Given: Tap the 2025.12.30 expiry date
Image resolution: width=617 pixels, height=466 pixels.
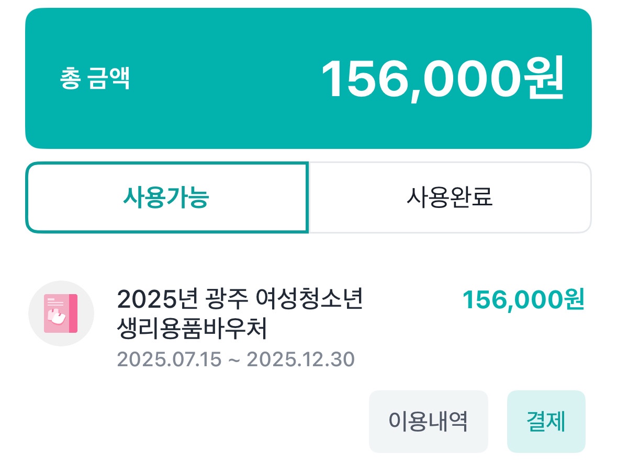Looking at the screenshot, I should [x=300, y=359].
